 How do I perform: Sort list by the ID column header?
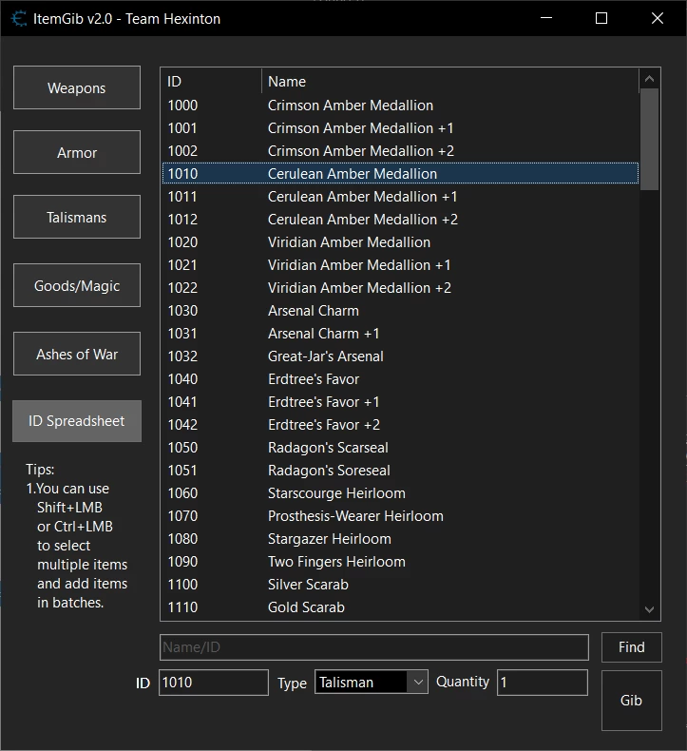[211, 82]
